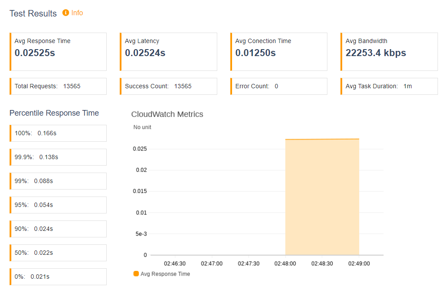Click the Success Count box
The image size is (448, 290).
[x=168, y=86]
